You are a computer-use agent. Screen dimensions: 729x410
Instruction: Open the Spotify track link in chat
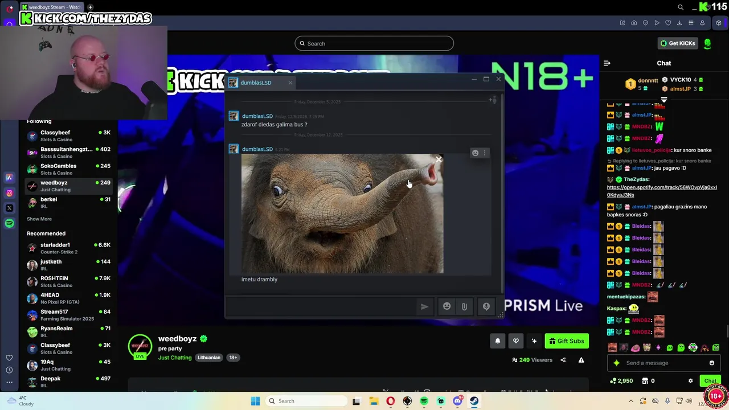tap(662, 191)
